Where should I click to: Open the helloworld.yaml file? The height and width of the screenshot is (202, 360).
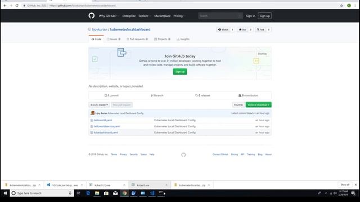coord(103,120)
